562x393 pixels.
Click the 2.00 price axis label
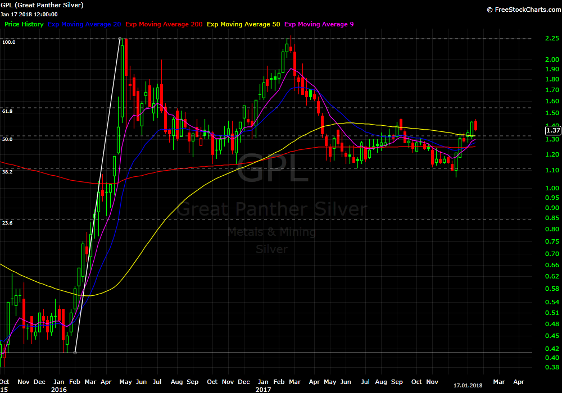(x=552, y=60)
